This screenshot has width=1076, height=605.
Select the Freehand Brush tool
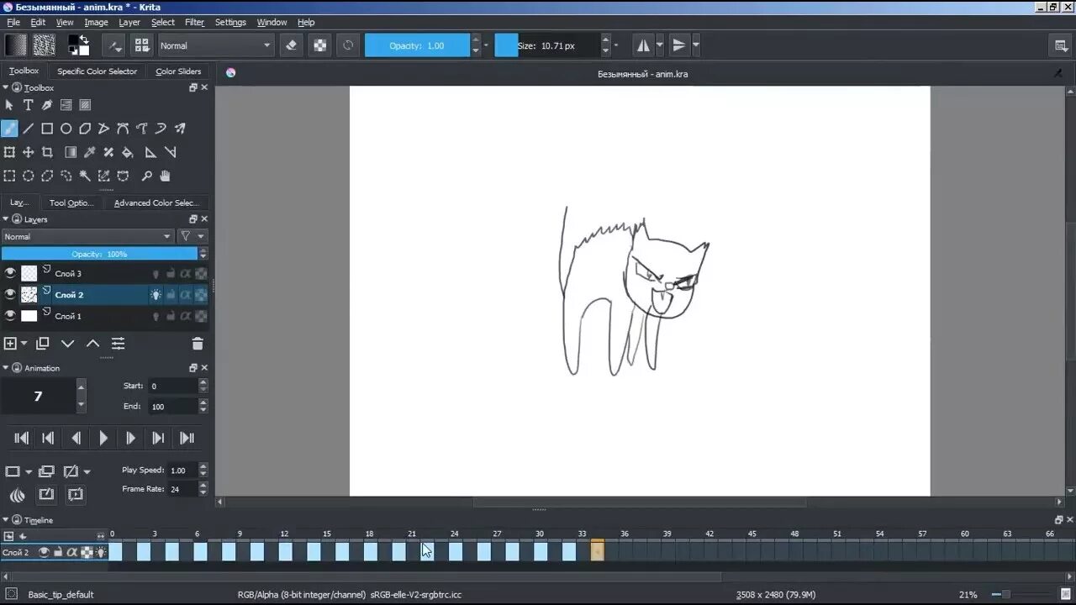9,129
